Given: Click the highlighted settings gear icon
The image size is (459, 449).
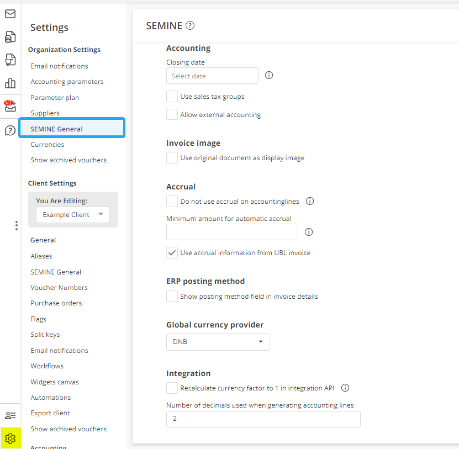Looking at the screenshot, I should [10, 438].
